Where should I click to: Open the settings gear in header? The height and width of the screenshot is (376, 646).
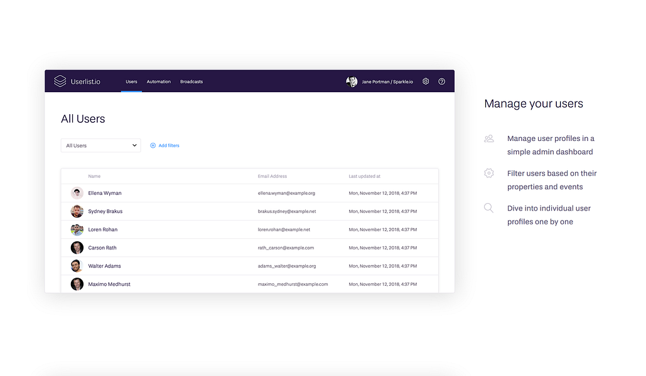coord(426,81)
